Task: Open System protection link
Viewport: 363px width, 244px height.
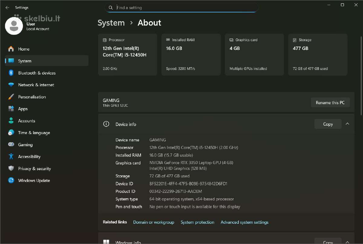Action: click(x=198, y=222)
